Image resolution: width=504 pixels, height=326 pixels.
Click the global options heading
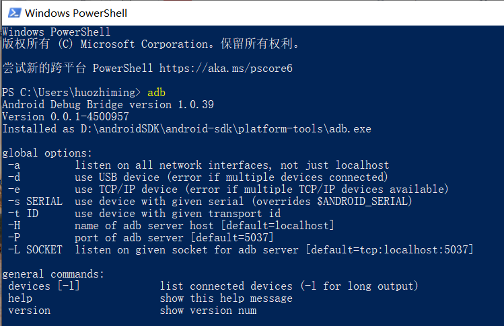(47, 153)
